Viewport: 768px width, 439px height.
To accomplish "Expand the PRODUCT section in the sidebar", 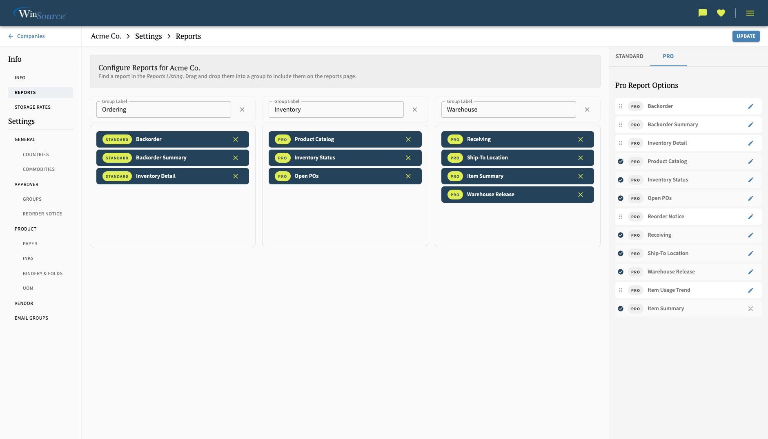I will [25, 229].
